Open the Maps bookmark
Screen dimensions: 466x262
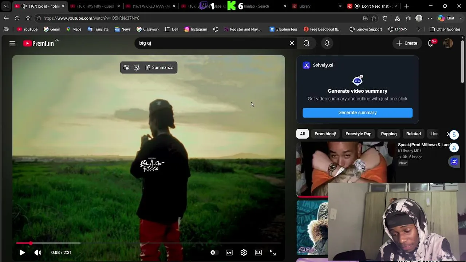(73, 29)
